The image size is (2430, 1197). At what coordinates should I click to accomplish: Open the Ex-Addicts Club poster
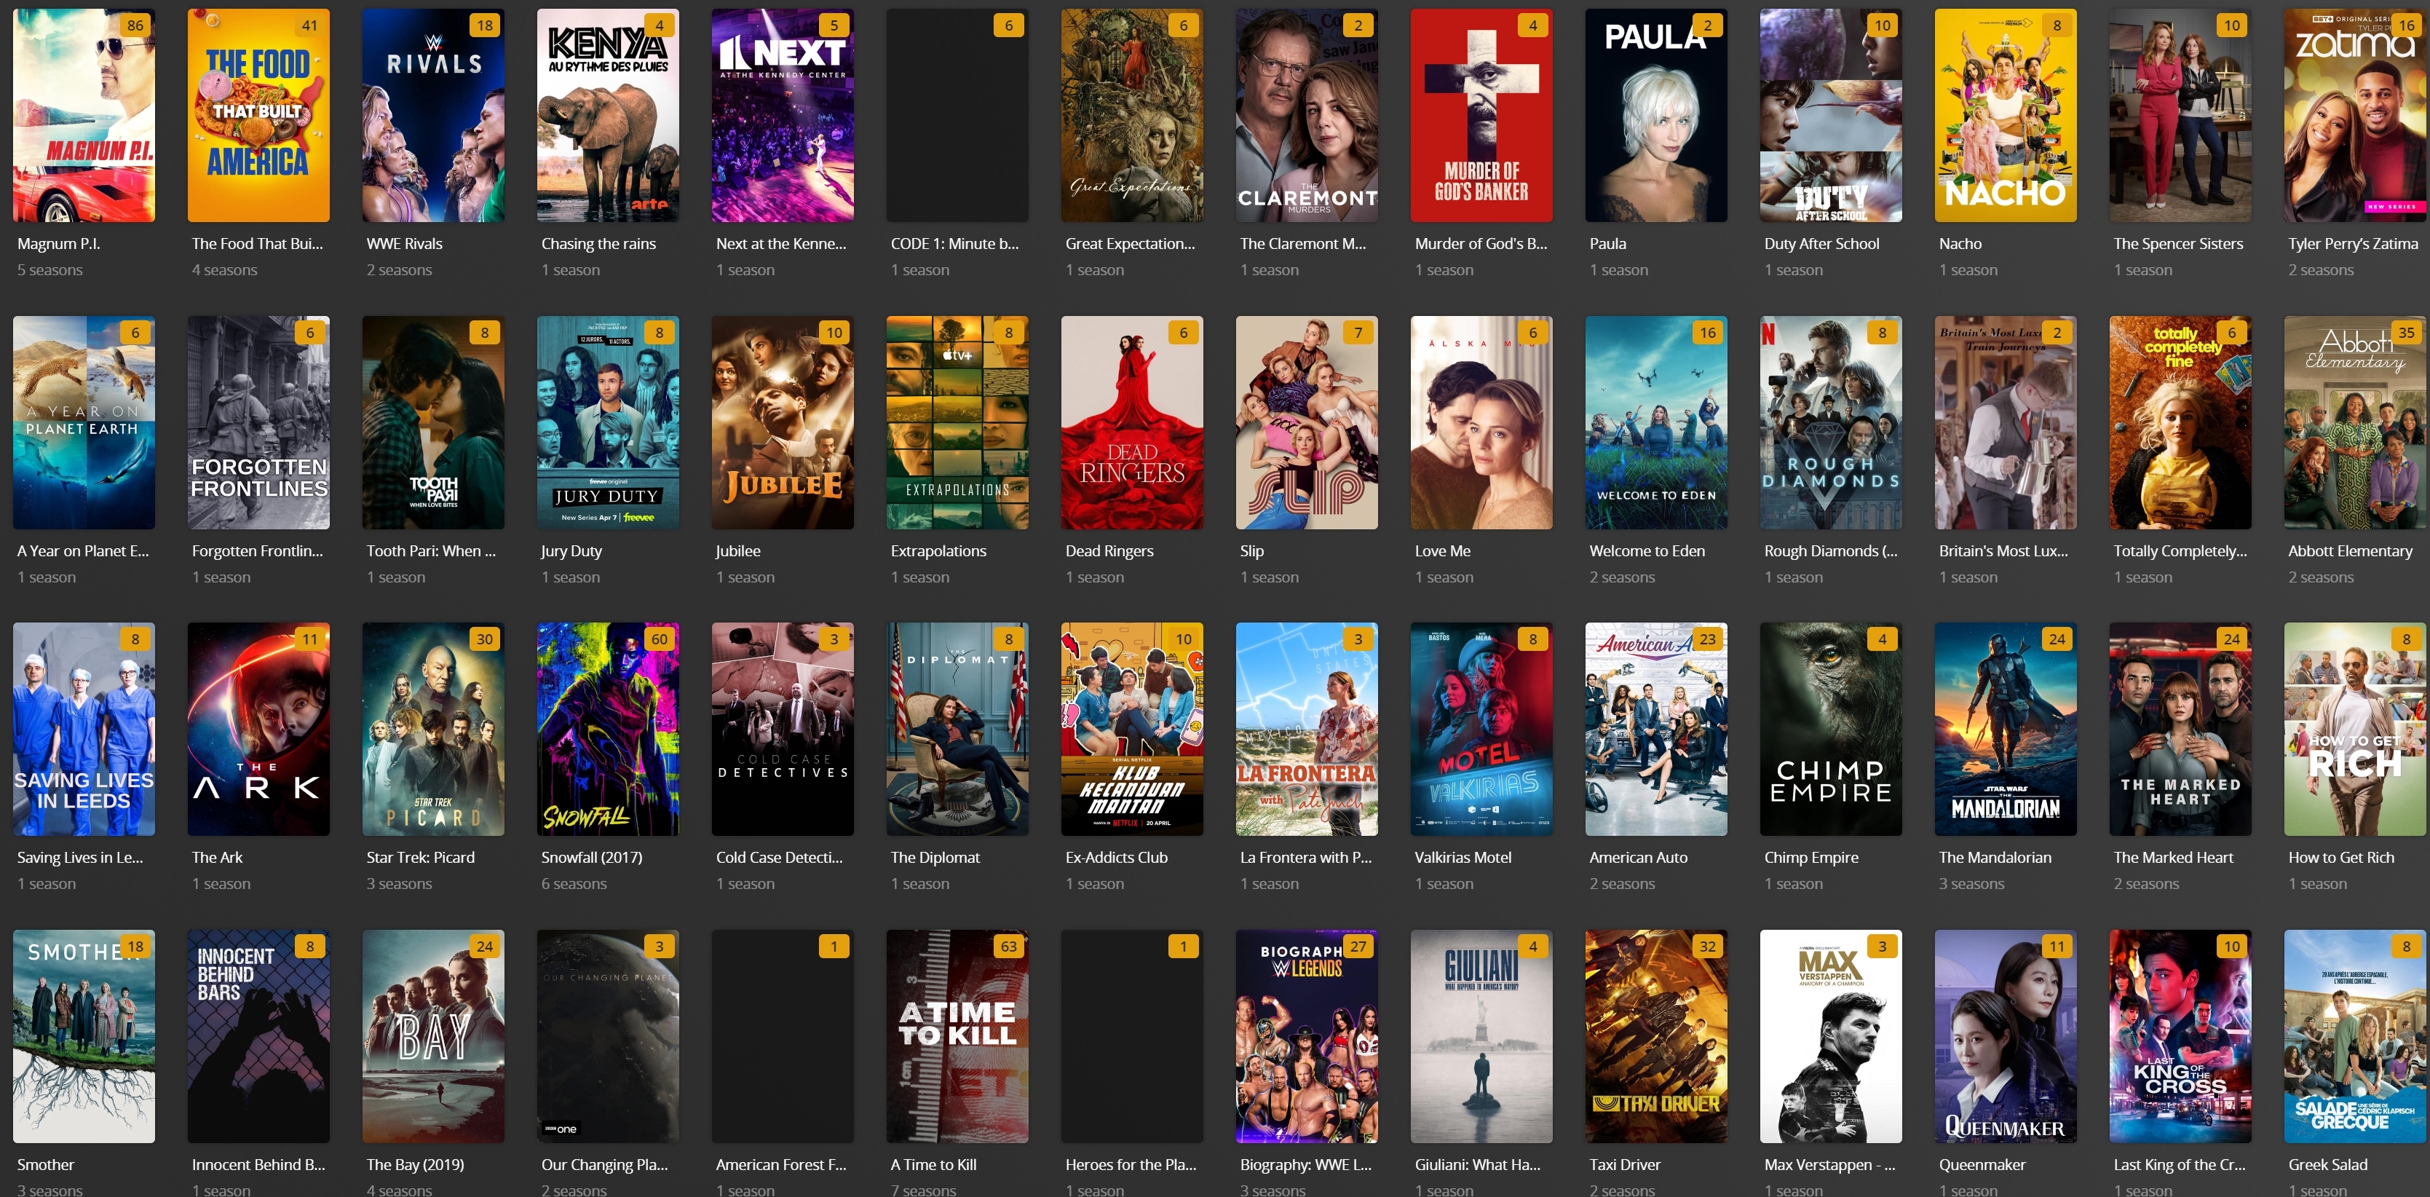tap(1132, 729)
